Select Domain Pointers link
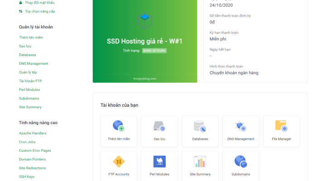The image size is (313, 181). click(x=32, y=159)
